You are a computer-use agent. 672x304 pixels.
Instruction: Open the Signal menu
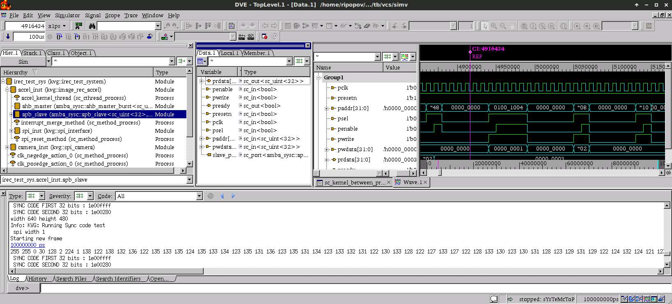[92, 15]
